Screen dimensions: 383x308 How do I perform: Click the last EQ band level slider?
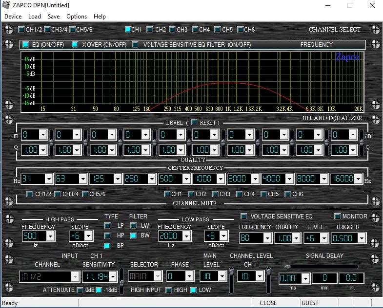362,142
